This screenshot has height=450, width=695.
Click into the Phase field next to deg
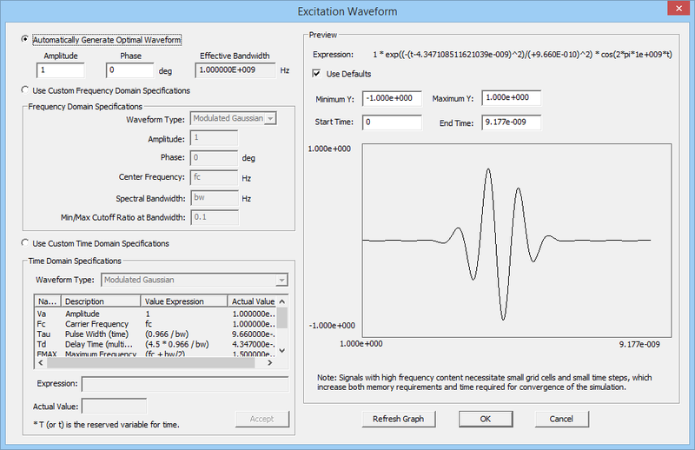(129, 70)
